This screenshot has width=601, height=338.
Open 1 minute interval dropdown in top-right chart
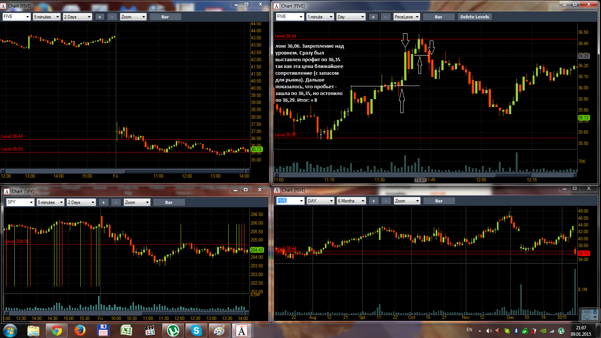pos(320,17)
